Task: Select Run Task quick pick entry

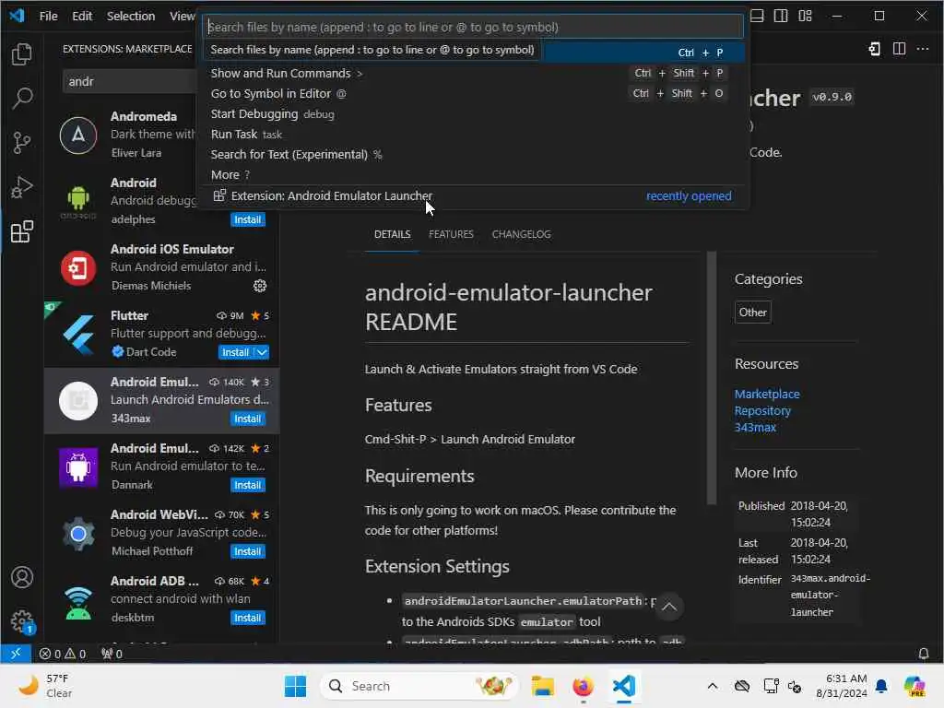Action: (x=473, y=135)
